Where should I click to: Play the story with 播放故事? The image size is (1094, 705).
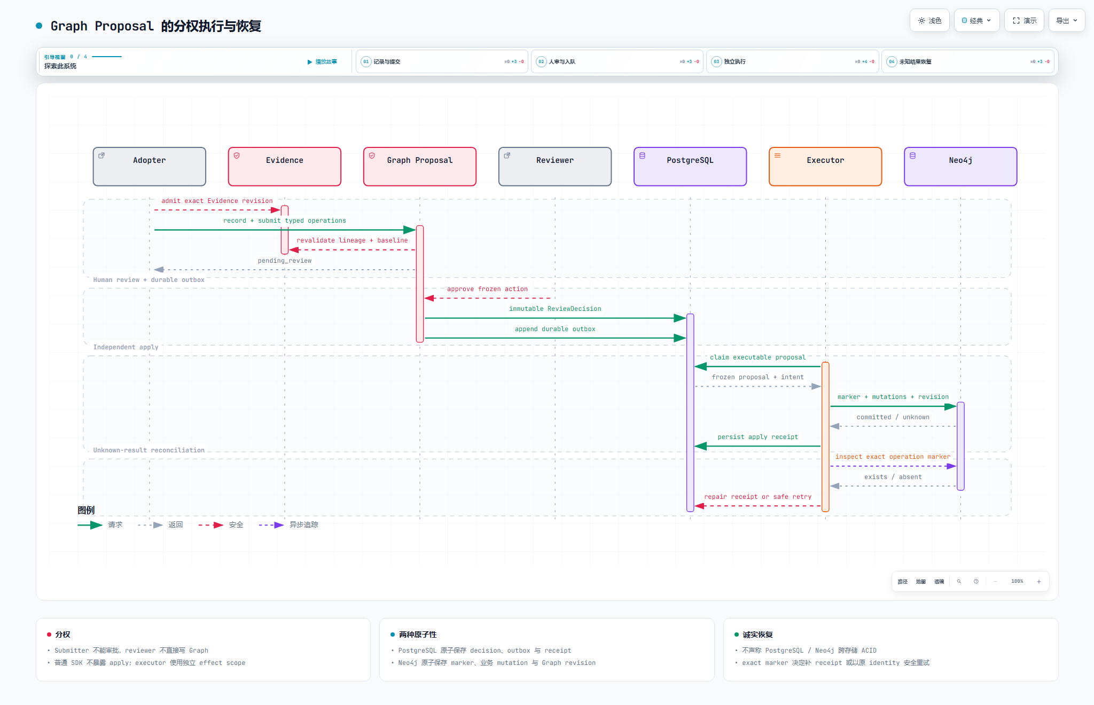click(x=322, y=61)
